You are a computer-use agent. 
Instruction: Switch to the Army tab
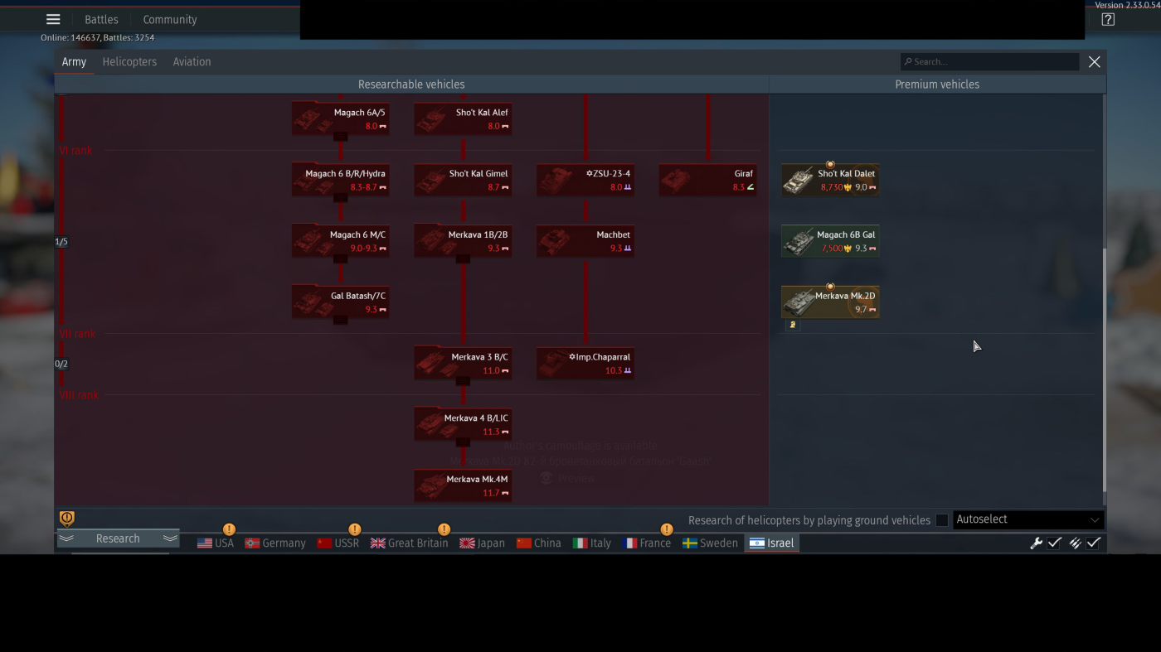[74, 62]
